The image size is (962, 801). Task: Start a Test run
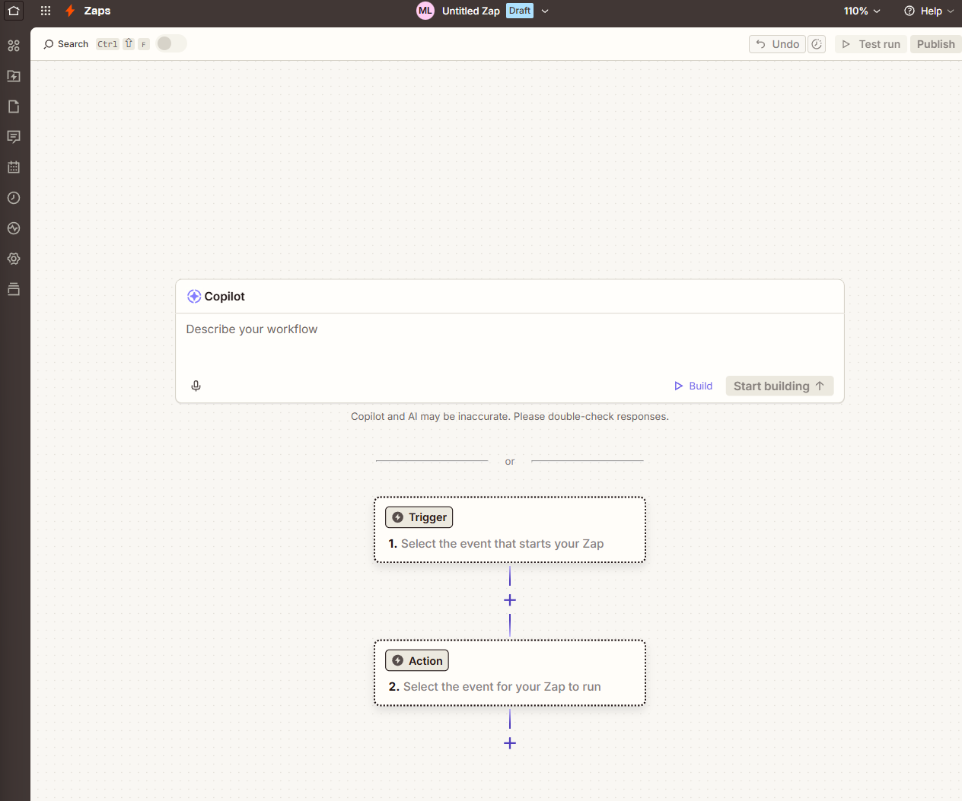[871, 44]
